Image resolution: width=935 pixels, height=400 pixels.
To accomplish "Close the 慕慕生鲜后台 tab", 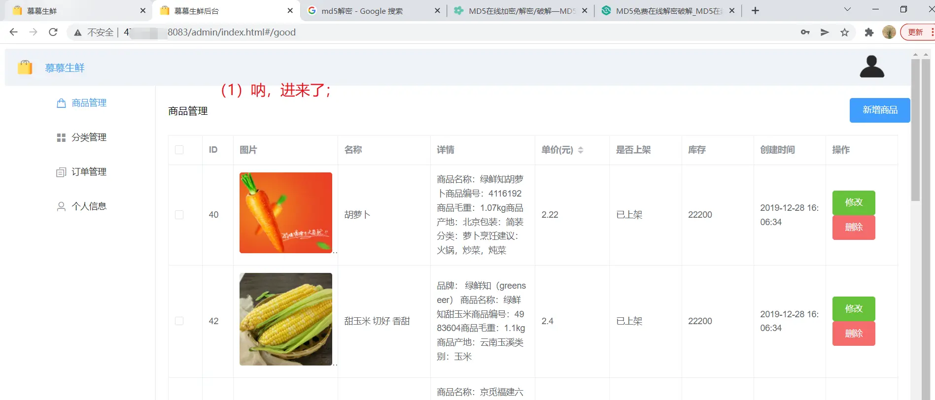I will 290,10.
